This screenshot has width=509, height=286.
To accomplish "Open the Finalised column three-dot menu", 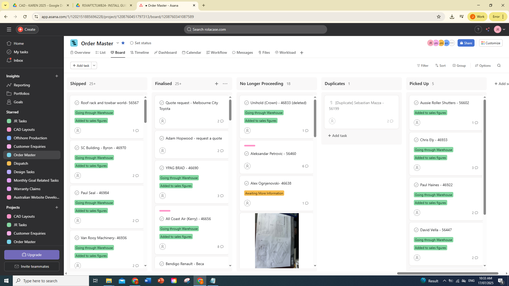I will point(225,84).
